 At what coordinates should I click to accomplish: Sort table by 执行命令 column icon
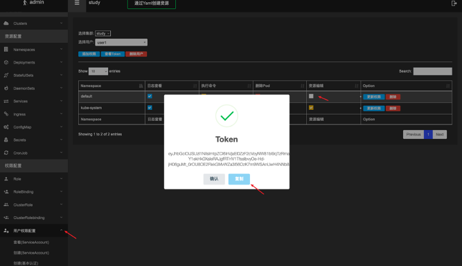tap(249, 86)
